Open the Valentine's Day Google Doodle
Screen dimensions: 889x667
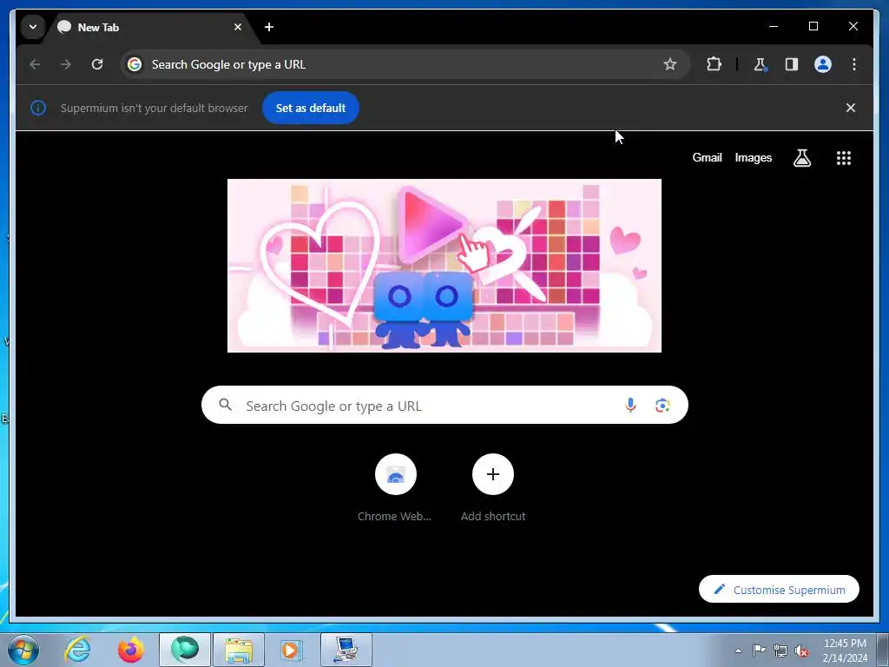coord(444,266)
